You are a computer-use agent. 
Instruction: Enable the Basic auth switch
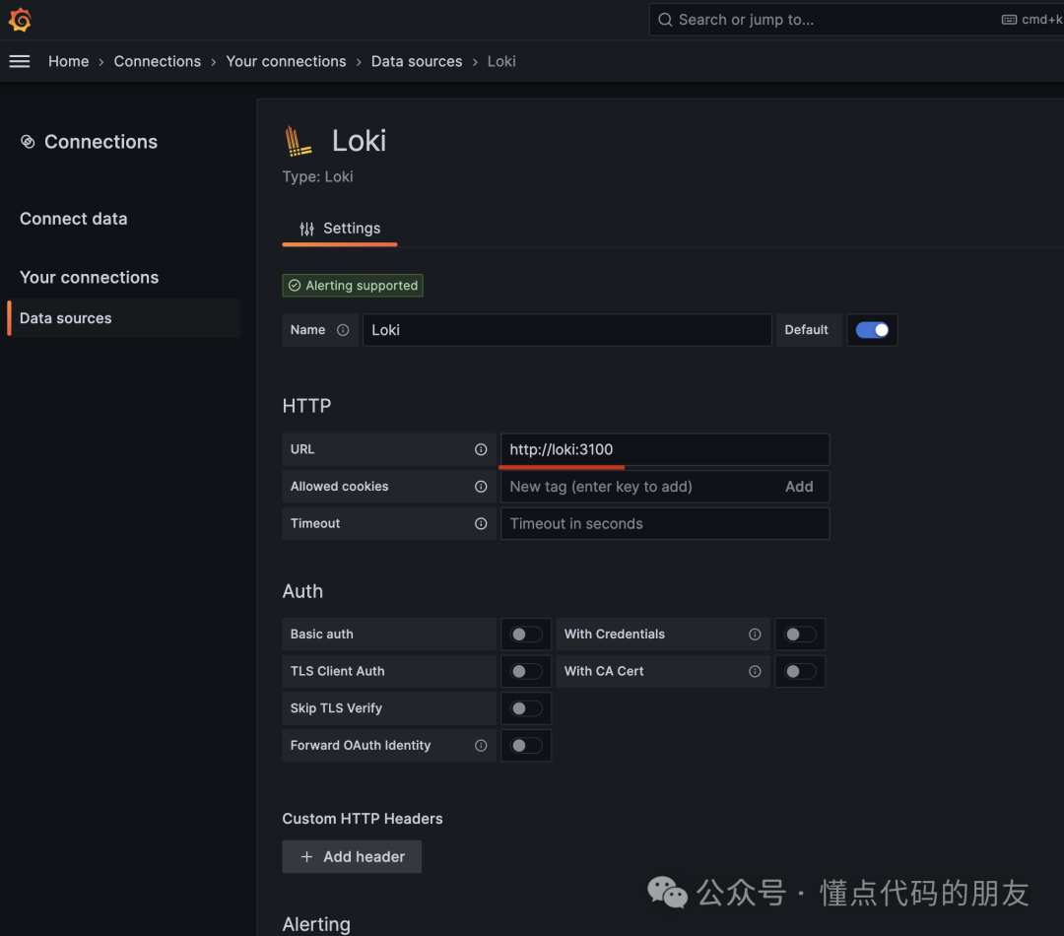pos(526,634)
